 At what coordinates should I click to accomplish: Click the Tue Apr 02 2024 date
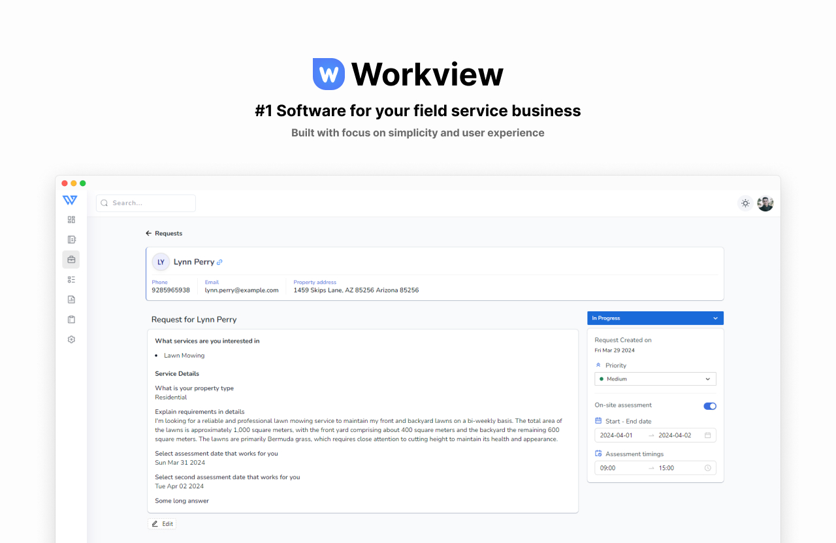[x=180, y=486]
